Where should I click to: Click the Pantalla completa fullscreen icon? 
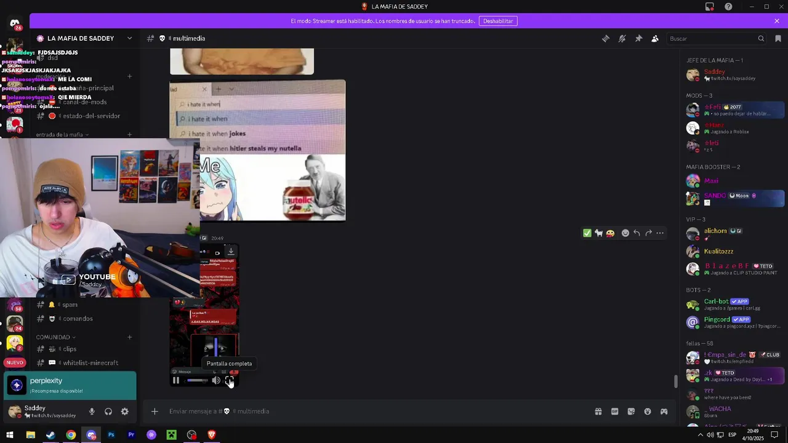(230, 380)
